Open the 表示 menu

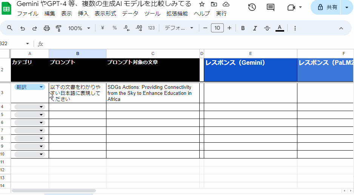coord(66,14)
